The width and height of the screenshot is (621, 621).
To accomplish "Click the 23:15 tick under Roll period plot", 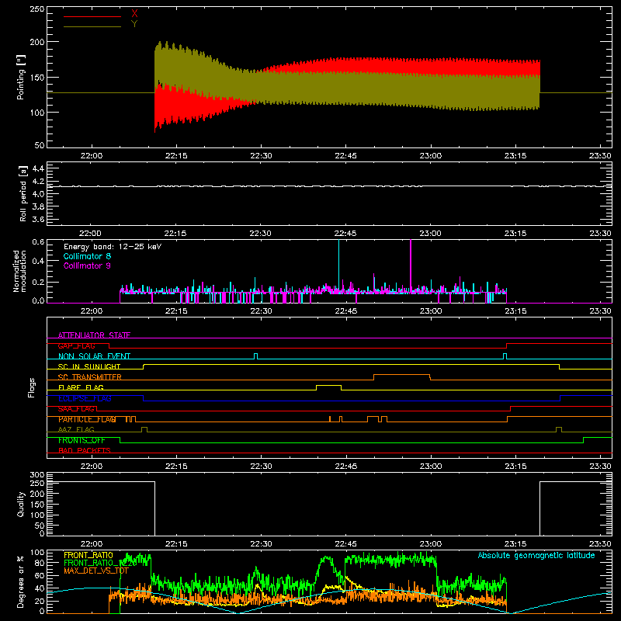I will tap(515, 234).
